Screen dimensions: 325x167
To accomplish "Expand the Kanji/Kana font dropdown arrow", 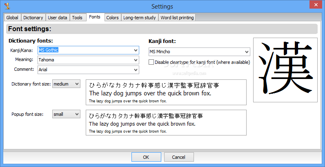I will coord(136,50).
